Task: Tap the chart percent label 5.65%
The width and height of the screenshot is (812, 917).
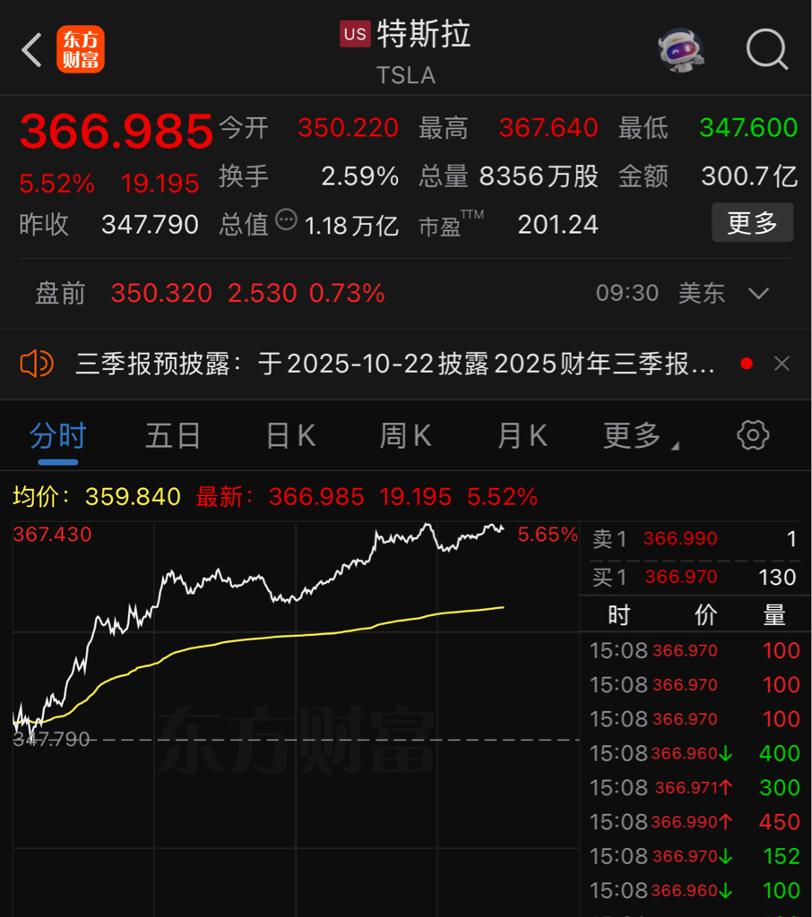Action: 548,535
